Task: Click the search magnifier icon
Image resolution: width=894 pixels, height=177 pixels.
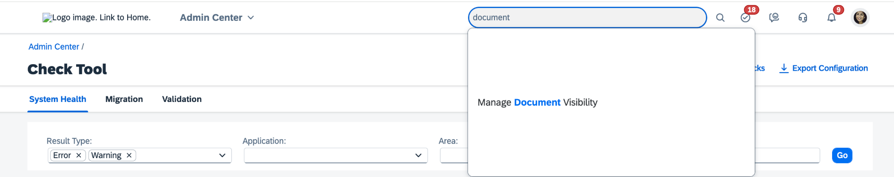Action: point(720,17)
